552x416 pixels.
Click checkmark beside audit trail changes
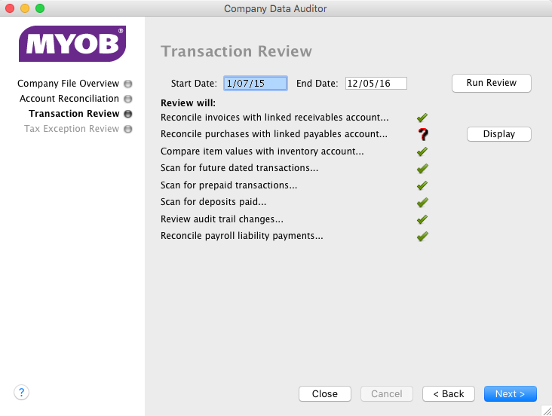point(422,219)
